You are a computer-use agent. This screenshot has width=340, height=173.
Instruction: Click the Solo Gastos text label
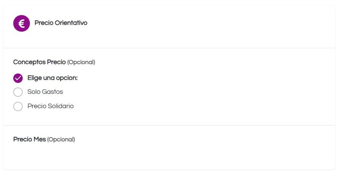45,92
